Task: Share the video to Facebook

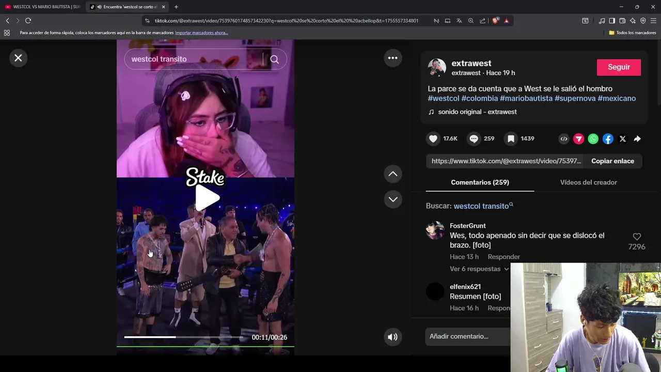Action: click(608, 138)
